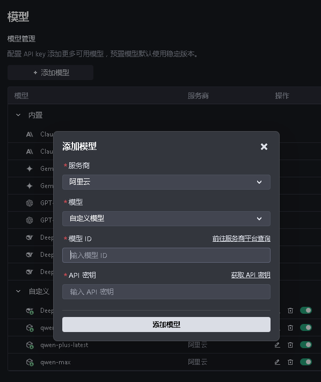Open the 服务商 dropdown showing 阿里云
Viewport: 321px width, 382px height.
pyautogui.click(x=166, y=182)
